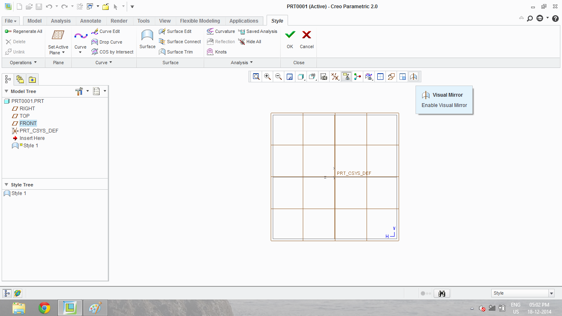Toggle the Spin Center icon

(x=358, y=77)
